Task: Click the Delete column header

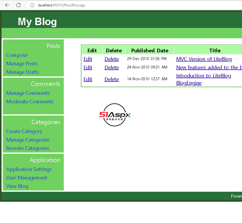Action: 114,50
